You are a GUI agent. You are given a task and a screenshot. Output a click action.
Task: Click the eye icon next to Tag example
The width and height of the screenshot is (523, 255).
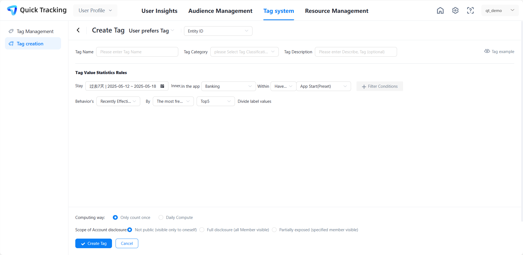[487, 51]
